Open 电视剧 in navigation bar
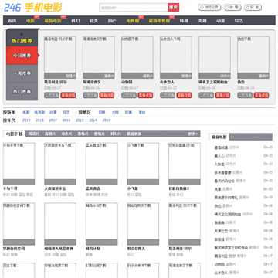Screen dimensions: 278x278 click(133, 21)
